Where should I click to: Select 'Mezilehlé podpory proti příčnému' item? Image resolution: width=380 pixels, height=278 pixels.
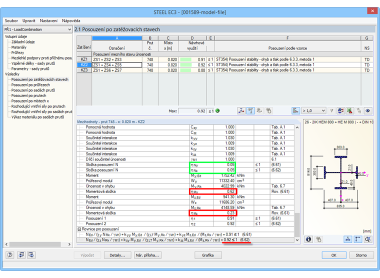(x=41, y=58)
